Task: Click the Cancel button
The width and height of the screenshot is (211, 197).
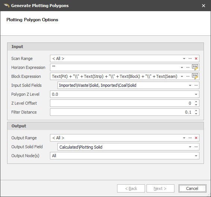Action: coord(192,188)
